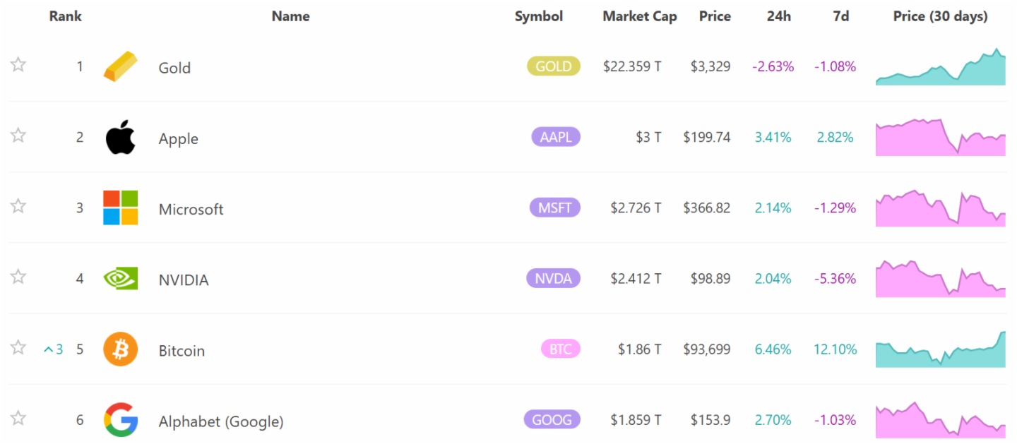Sort by Price column header
1017x444 pixels.
pyautogui.click(x=715, y=16)
